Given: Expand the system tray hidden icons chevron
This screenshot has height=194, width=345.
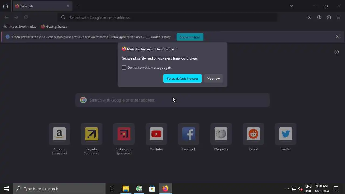Looking at the screenshot, I should [x=287, y=189].
